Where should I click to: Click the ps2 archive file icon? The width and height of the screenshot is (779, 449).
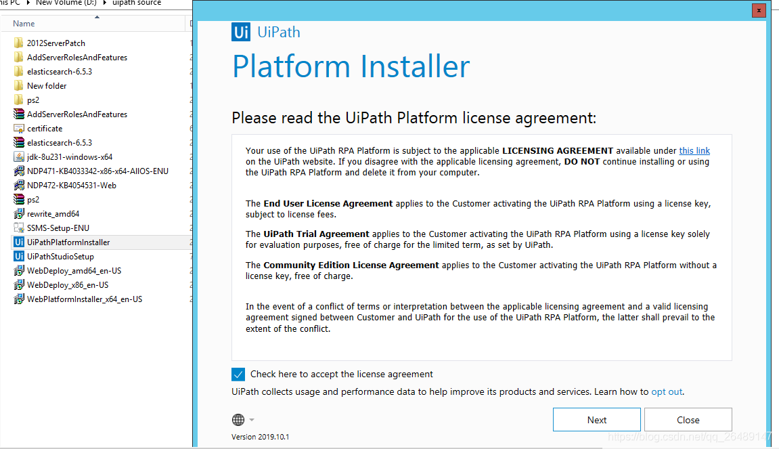[19, 199]
